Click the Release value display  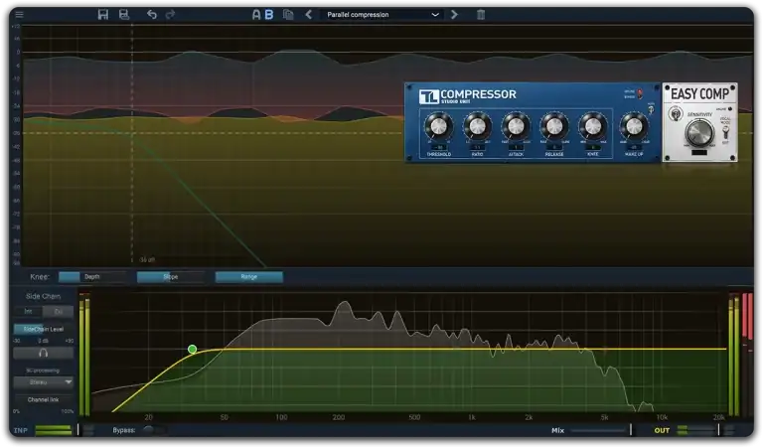(554, 147)
